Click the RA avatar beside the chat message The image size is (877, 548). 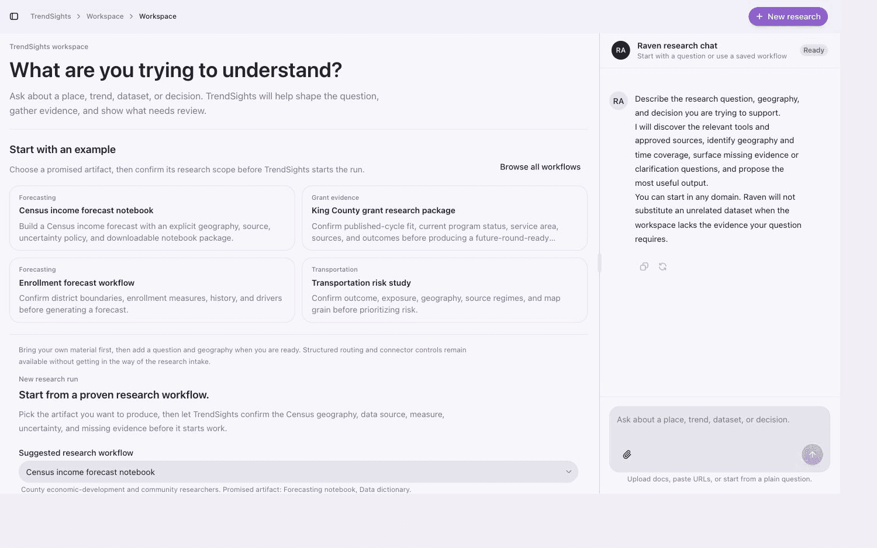pyautogui.click(x=619, y=101)
